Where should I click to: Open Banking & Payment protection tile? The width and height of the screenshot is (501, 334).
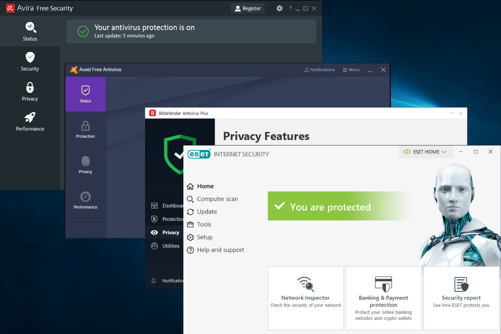(x=383, y=298)
